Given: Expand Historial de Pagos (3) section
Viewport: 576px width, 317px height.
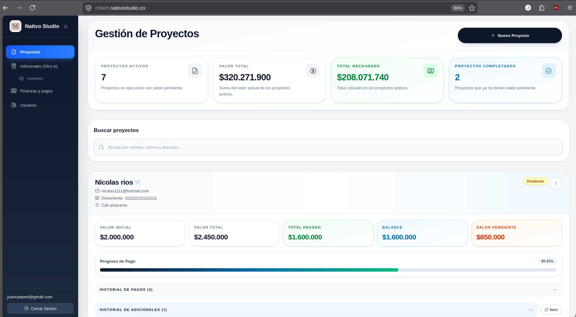Looking at the screenshot, I should tap(328, 290).
